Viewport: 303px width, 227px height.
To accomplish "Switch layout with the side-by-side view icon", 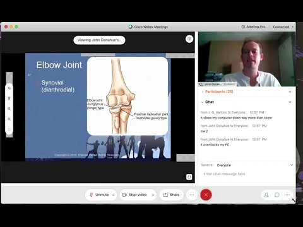I will 189,39.
